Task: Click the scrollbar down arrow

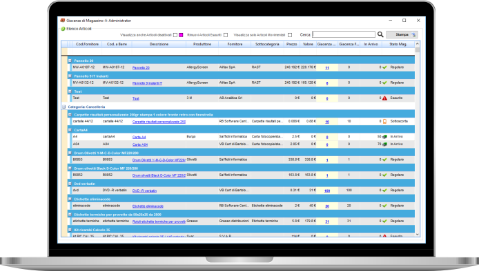Action: tap(418, 234)
